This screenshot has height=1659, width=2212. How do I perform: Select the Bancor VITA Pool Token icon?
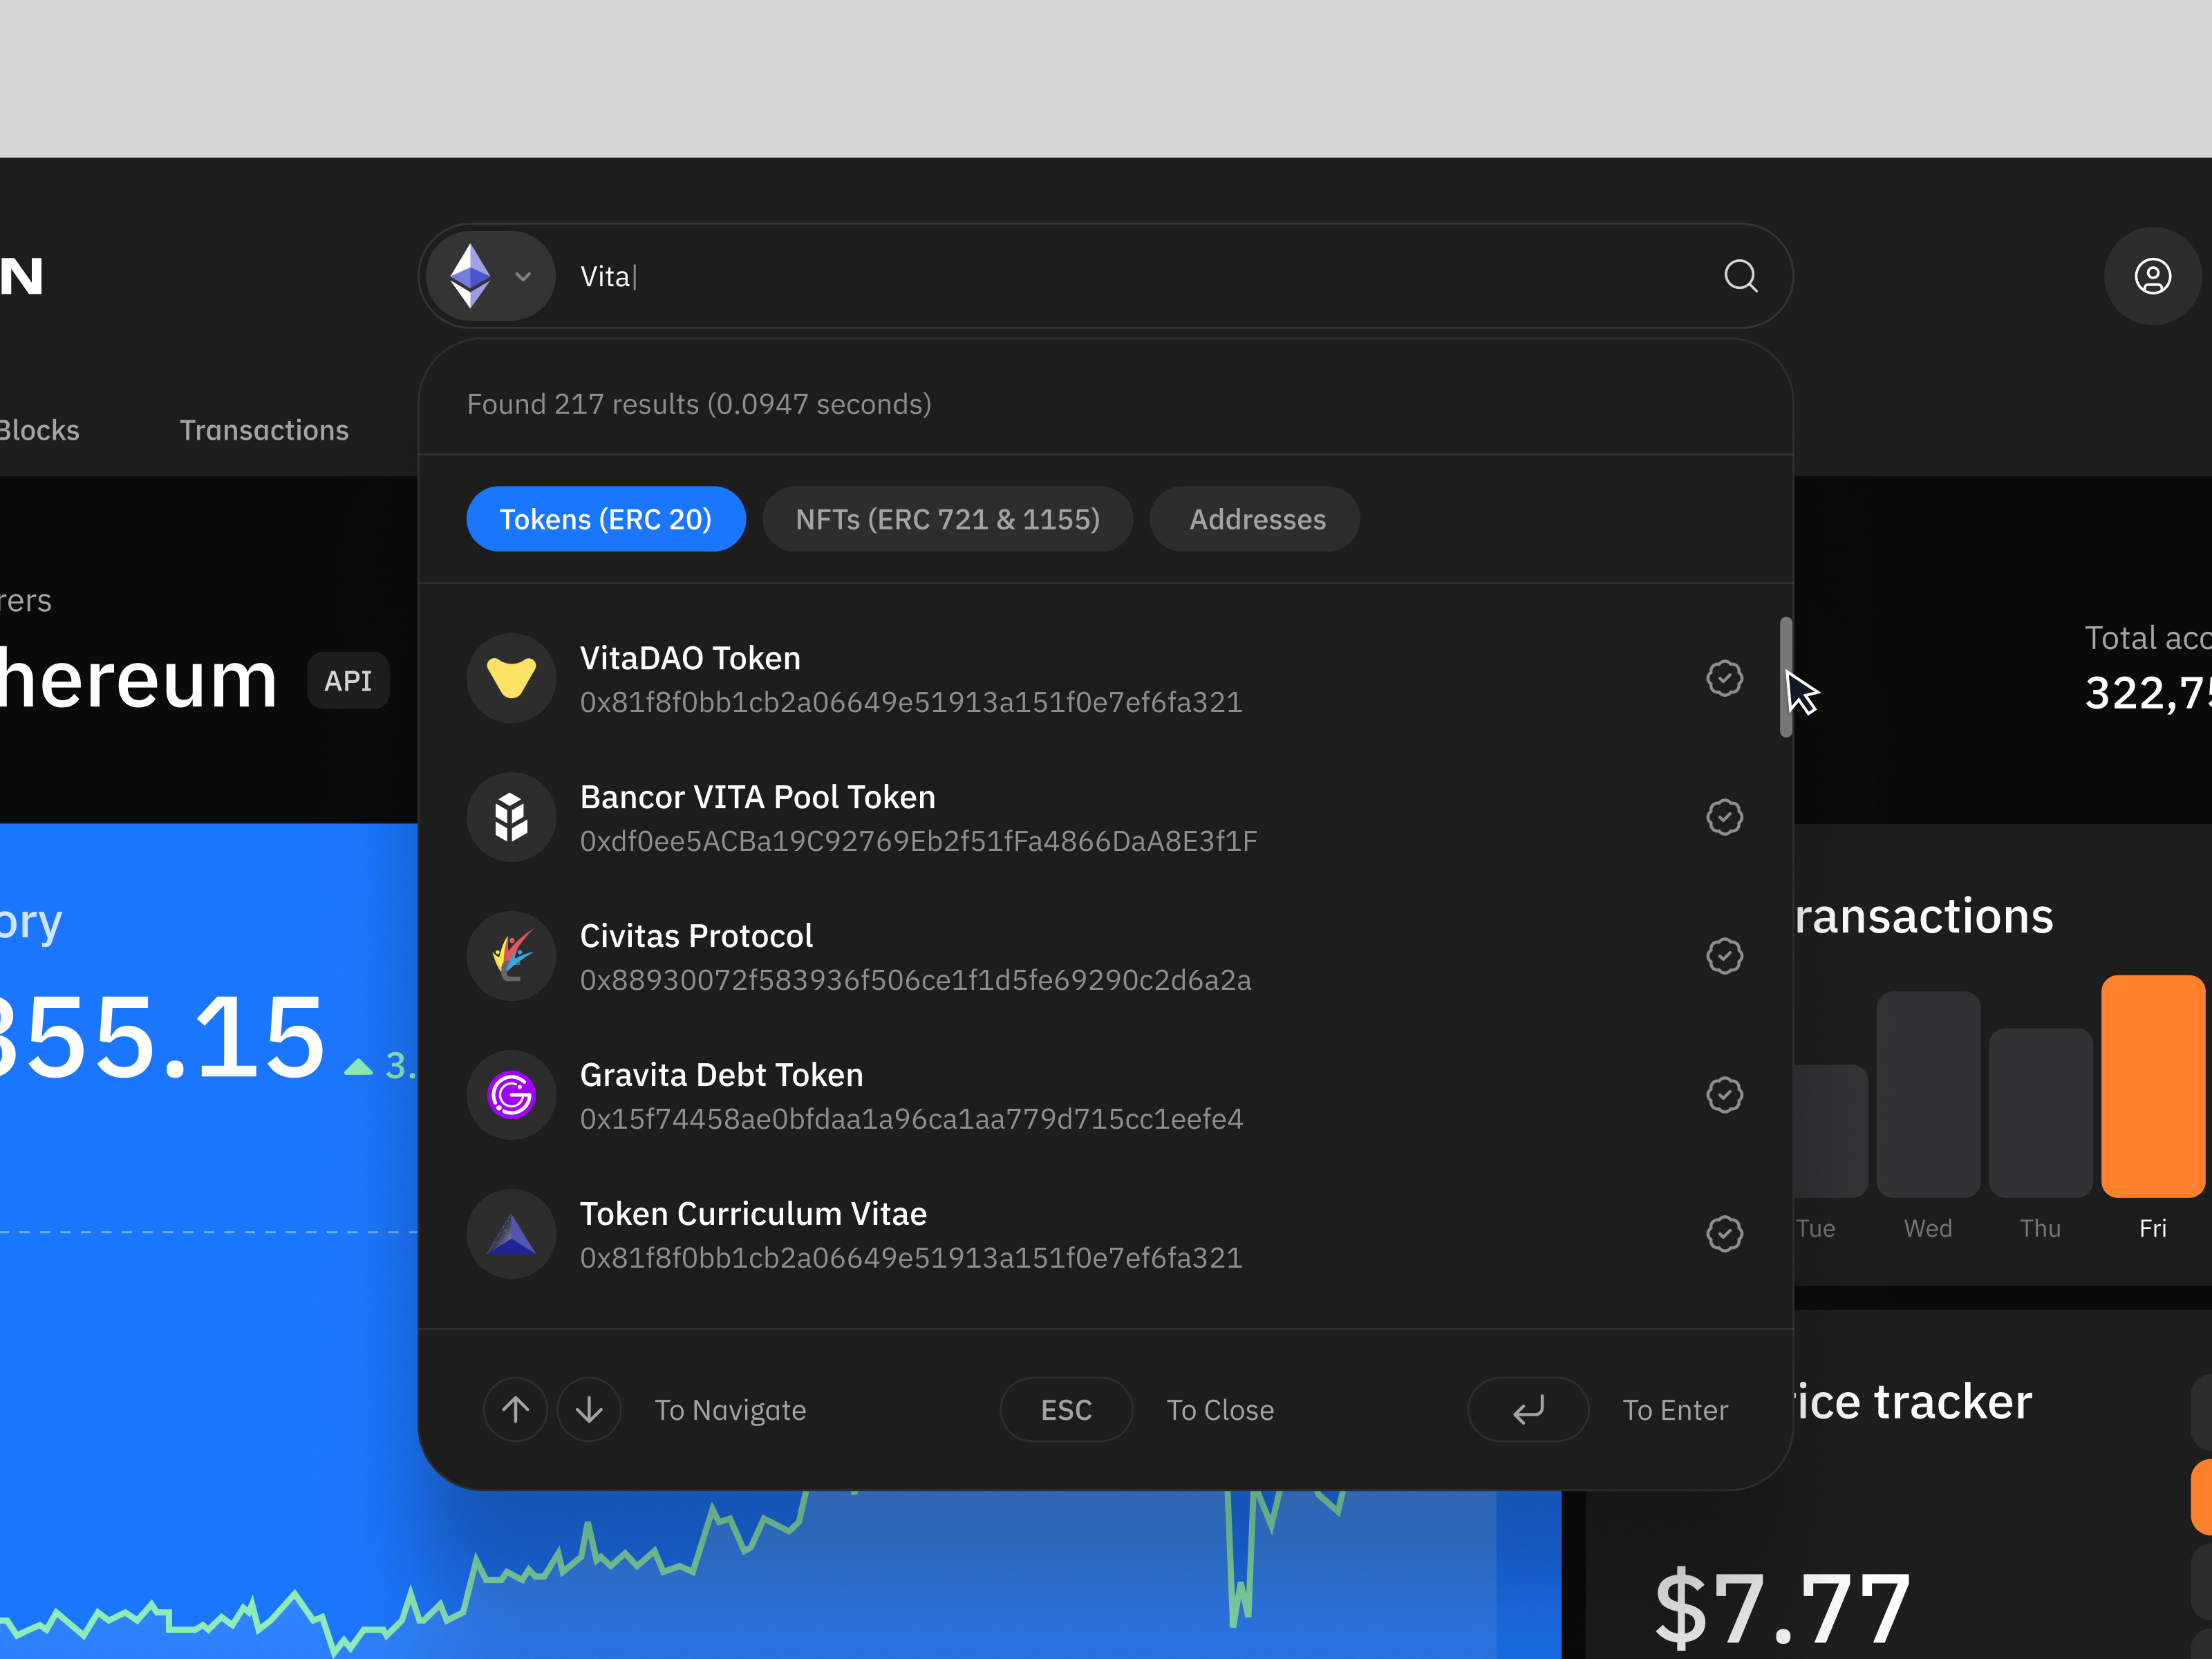pos(512,817)
